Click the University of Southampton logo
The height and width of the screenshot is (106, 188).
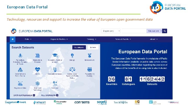pyautogui.click(x=121, y=102)
